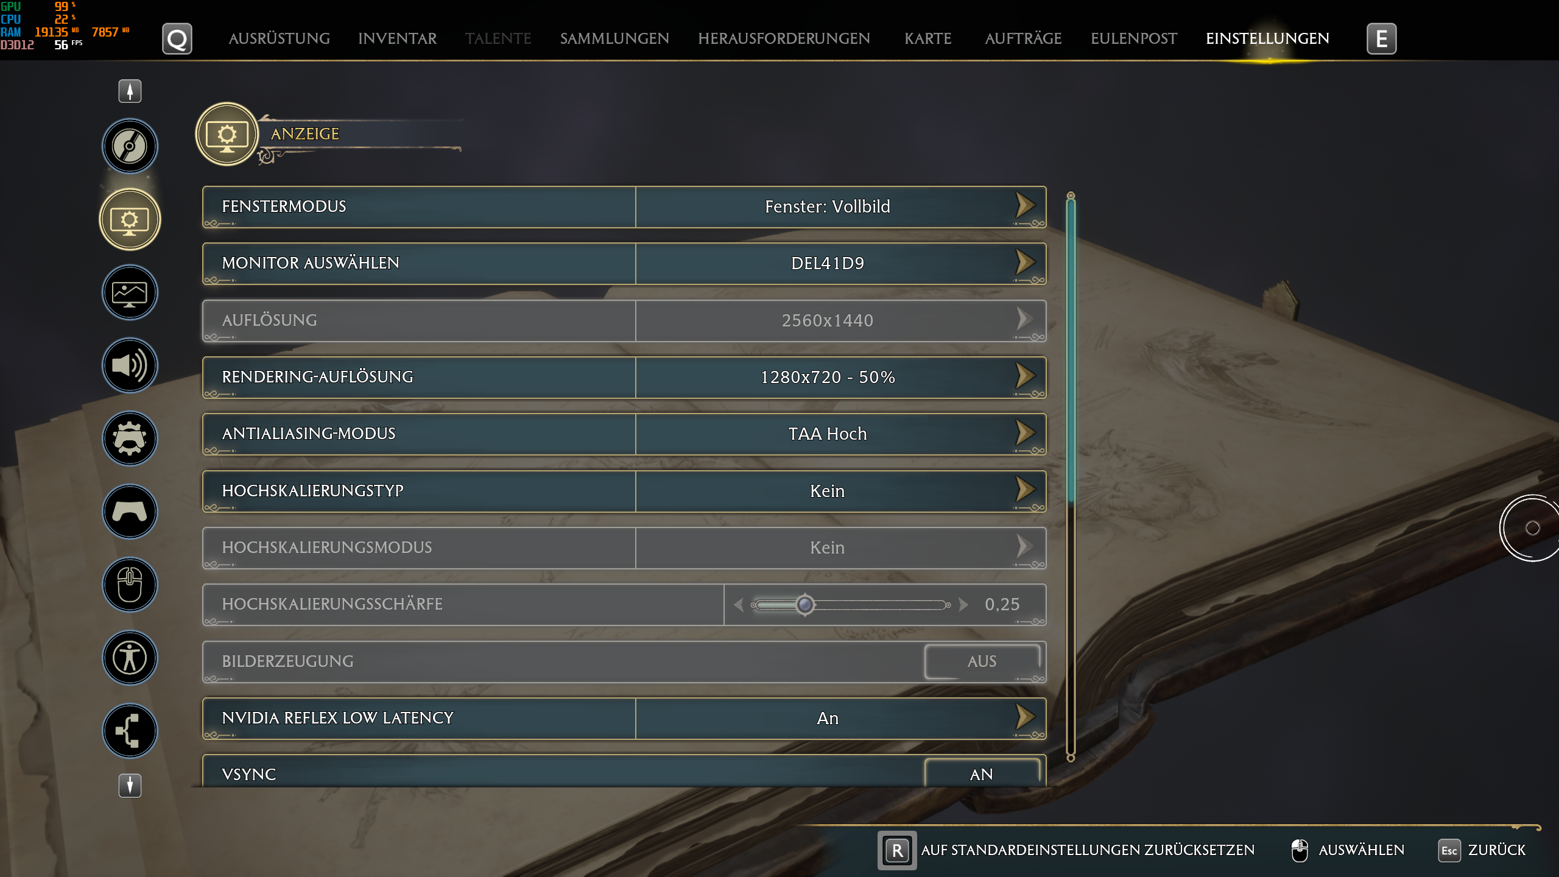The height and width of the screenshot is (877, 1559).
Task: Change Nvidia Reflex Low Latency value
Action: coord(1026,717)
